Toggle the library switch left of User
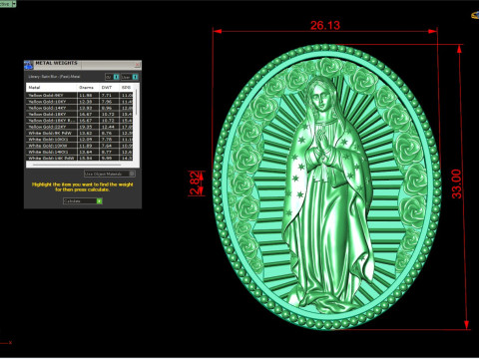The image size is (479, 359). pos(116,77)
